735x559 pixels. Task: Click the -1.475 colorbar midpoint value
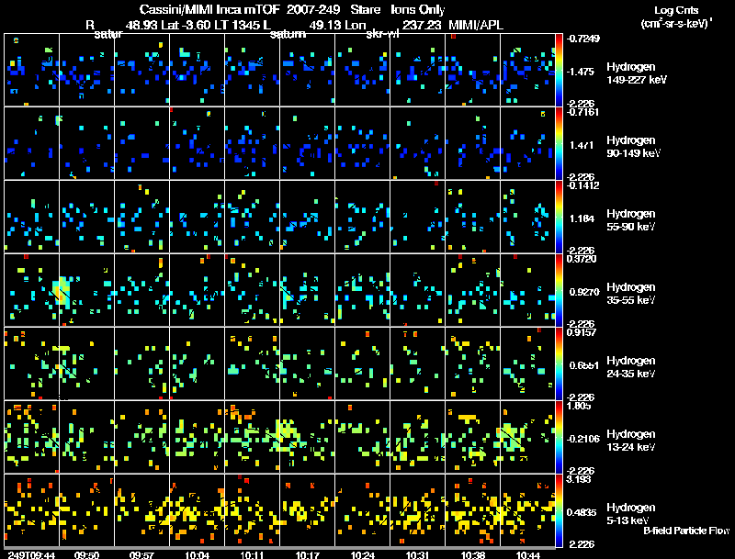[x=581, y=72]
